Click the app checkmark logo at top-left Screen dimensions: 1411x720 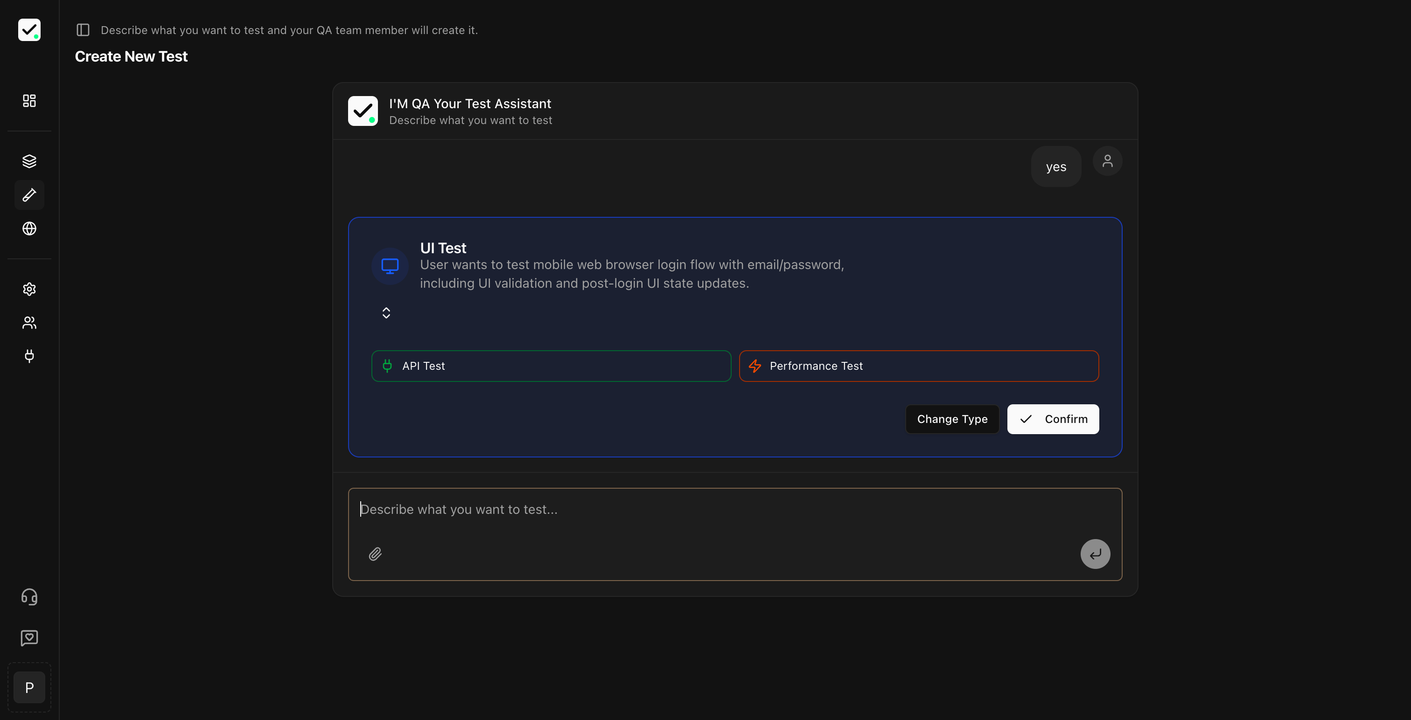tap(29, 30)
